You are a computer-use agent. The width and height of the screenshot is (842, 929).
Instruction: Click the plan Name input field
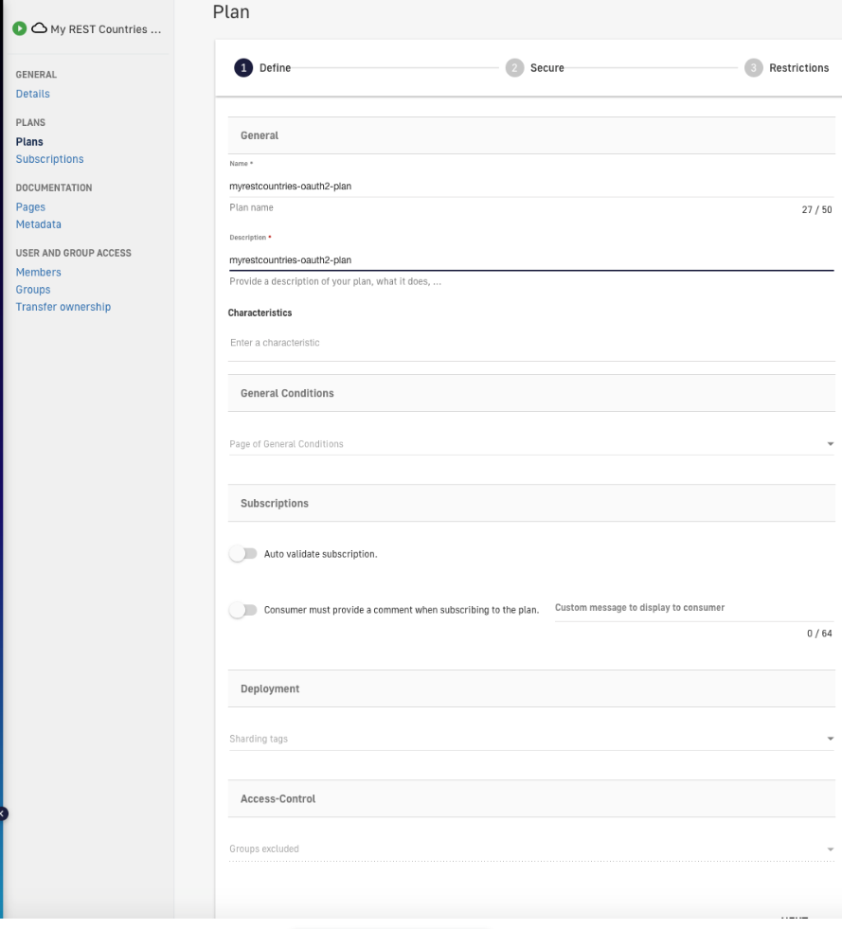(530, 187)
